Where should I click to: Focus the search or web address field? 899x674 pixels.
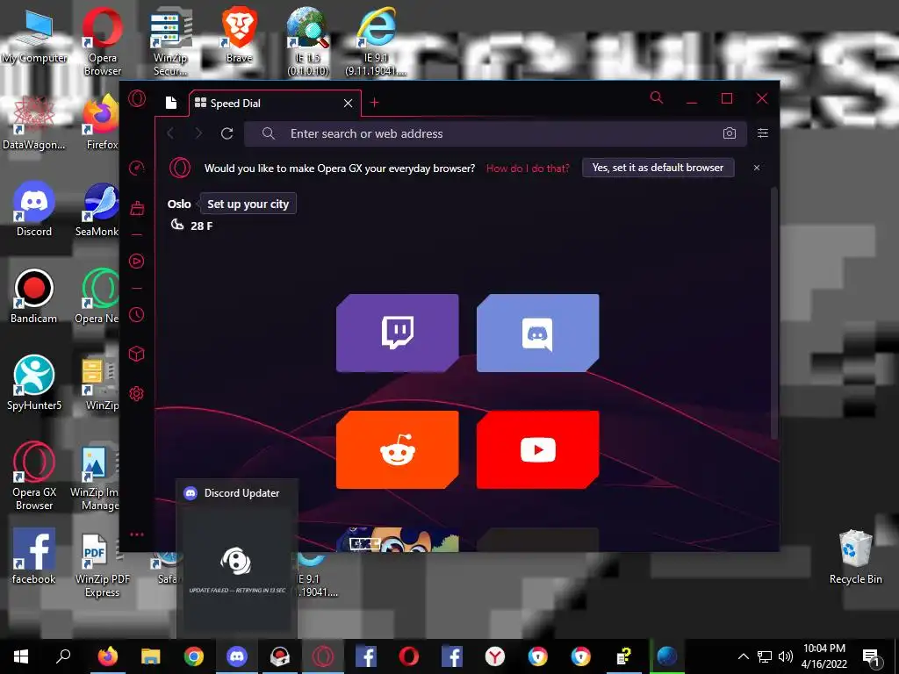click(x=495, y=133)
